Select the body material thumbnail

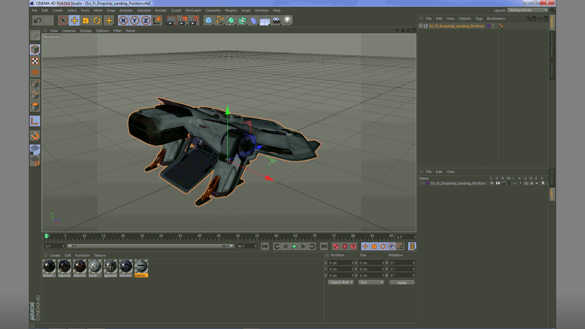[x=95, y=268]
